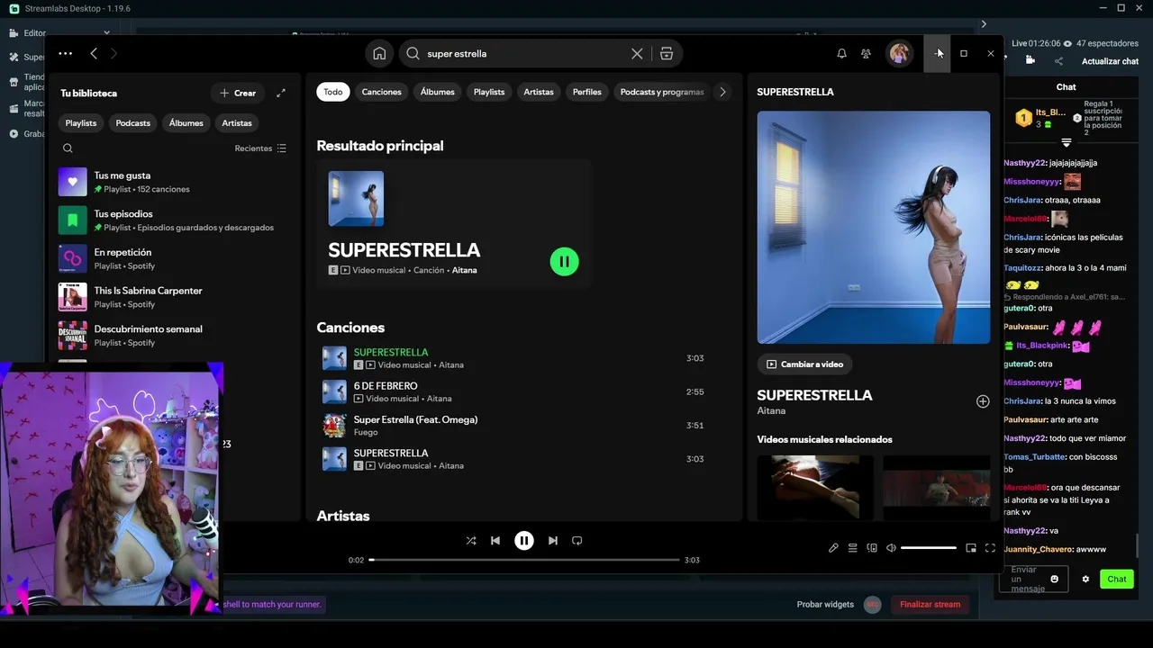Toggle shuffle in player bar
This screenshot has width=1153, height=648.
pyautogui.click(x=471, y=541)
